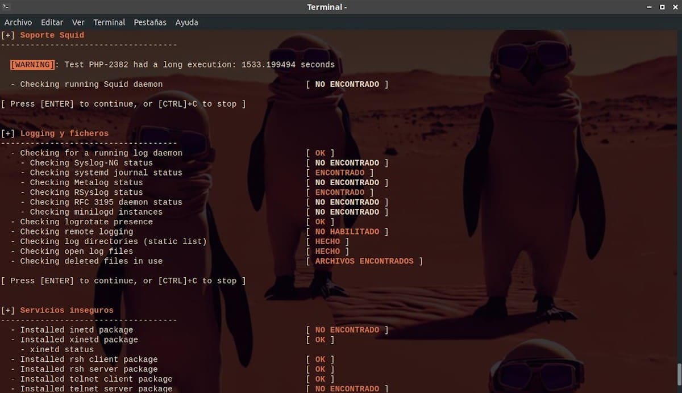Image resolution: width=682 pixels, height=393 pixels.
Task: Minimize the Terminal window
Action: click(x=649, y=7)
